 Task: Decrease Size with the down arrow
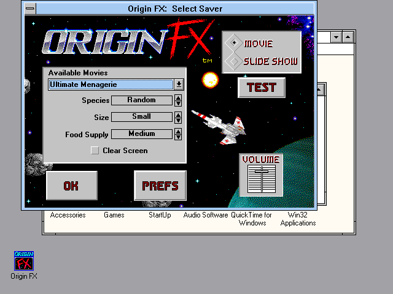coord(178,121)
